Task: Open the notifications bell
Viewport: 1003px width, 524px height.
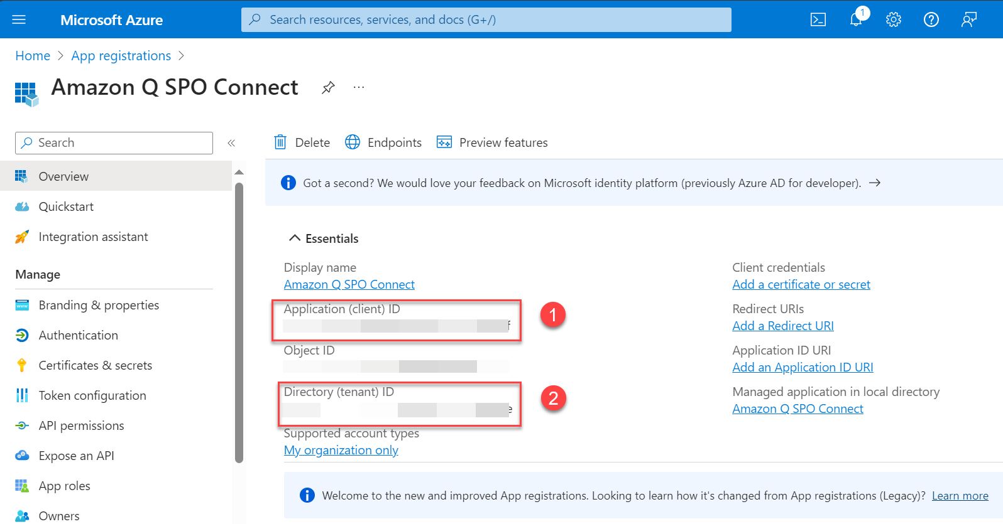Action: pyautogui.click(x=856, y=19)
